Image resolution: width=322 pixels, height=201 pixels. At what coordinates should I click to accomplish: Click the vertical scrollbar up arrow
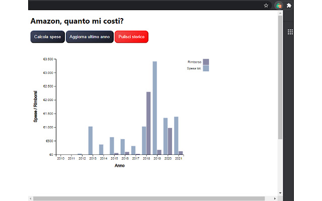point(280,14)
